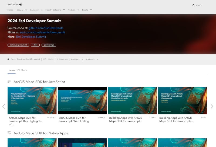216x147 pixels.
Task: Click the 'esri developer summit' tag
Action: [x=18, y=45]
